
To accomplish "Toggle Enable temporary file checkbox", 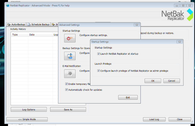I will tap(67, 84).
